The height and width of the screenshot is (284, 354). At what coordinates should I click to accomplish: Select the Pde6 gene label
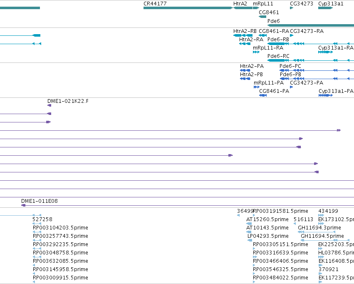point(274,21)
